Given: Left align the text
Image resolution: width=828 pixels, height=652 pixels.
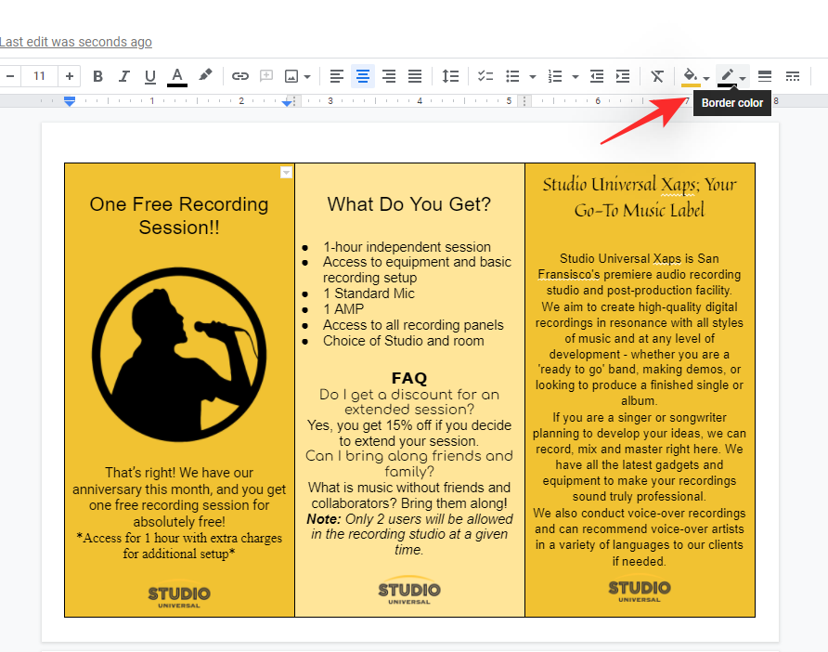Looking at the screenshot, I should coord(337,76).
